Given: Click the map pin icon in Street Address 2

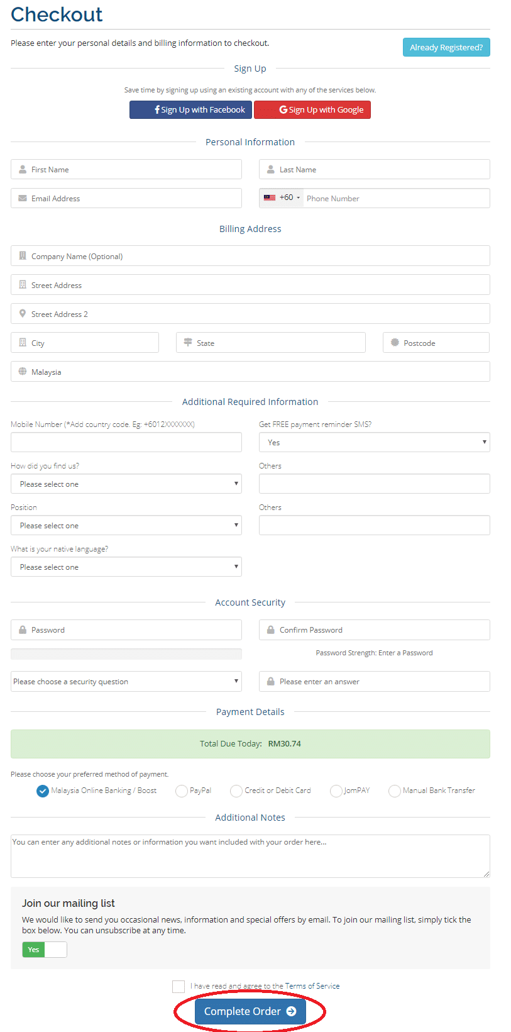Looking at the screenshot, I should point(23,314).
